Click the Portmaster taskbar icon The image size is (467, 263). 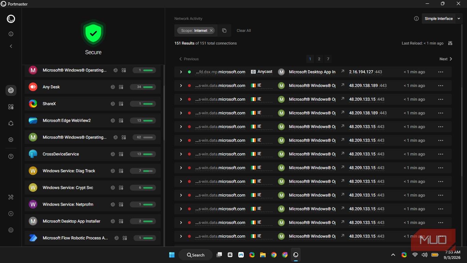click(296, 255)
